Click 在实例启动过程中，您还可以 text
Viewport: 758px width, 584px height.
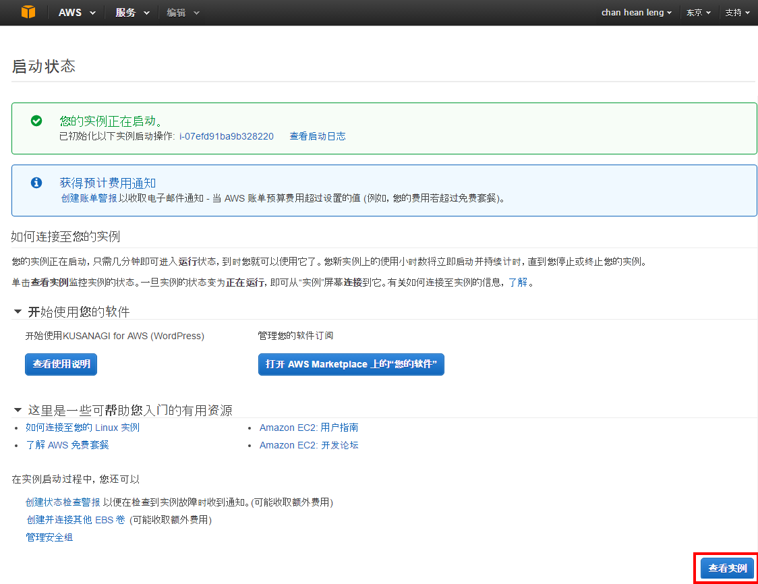[x=76, y=479]
